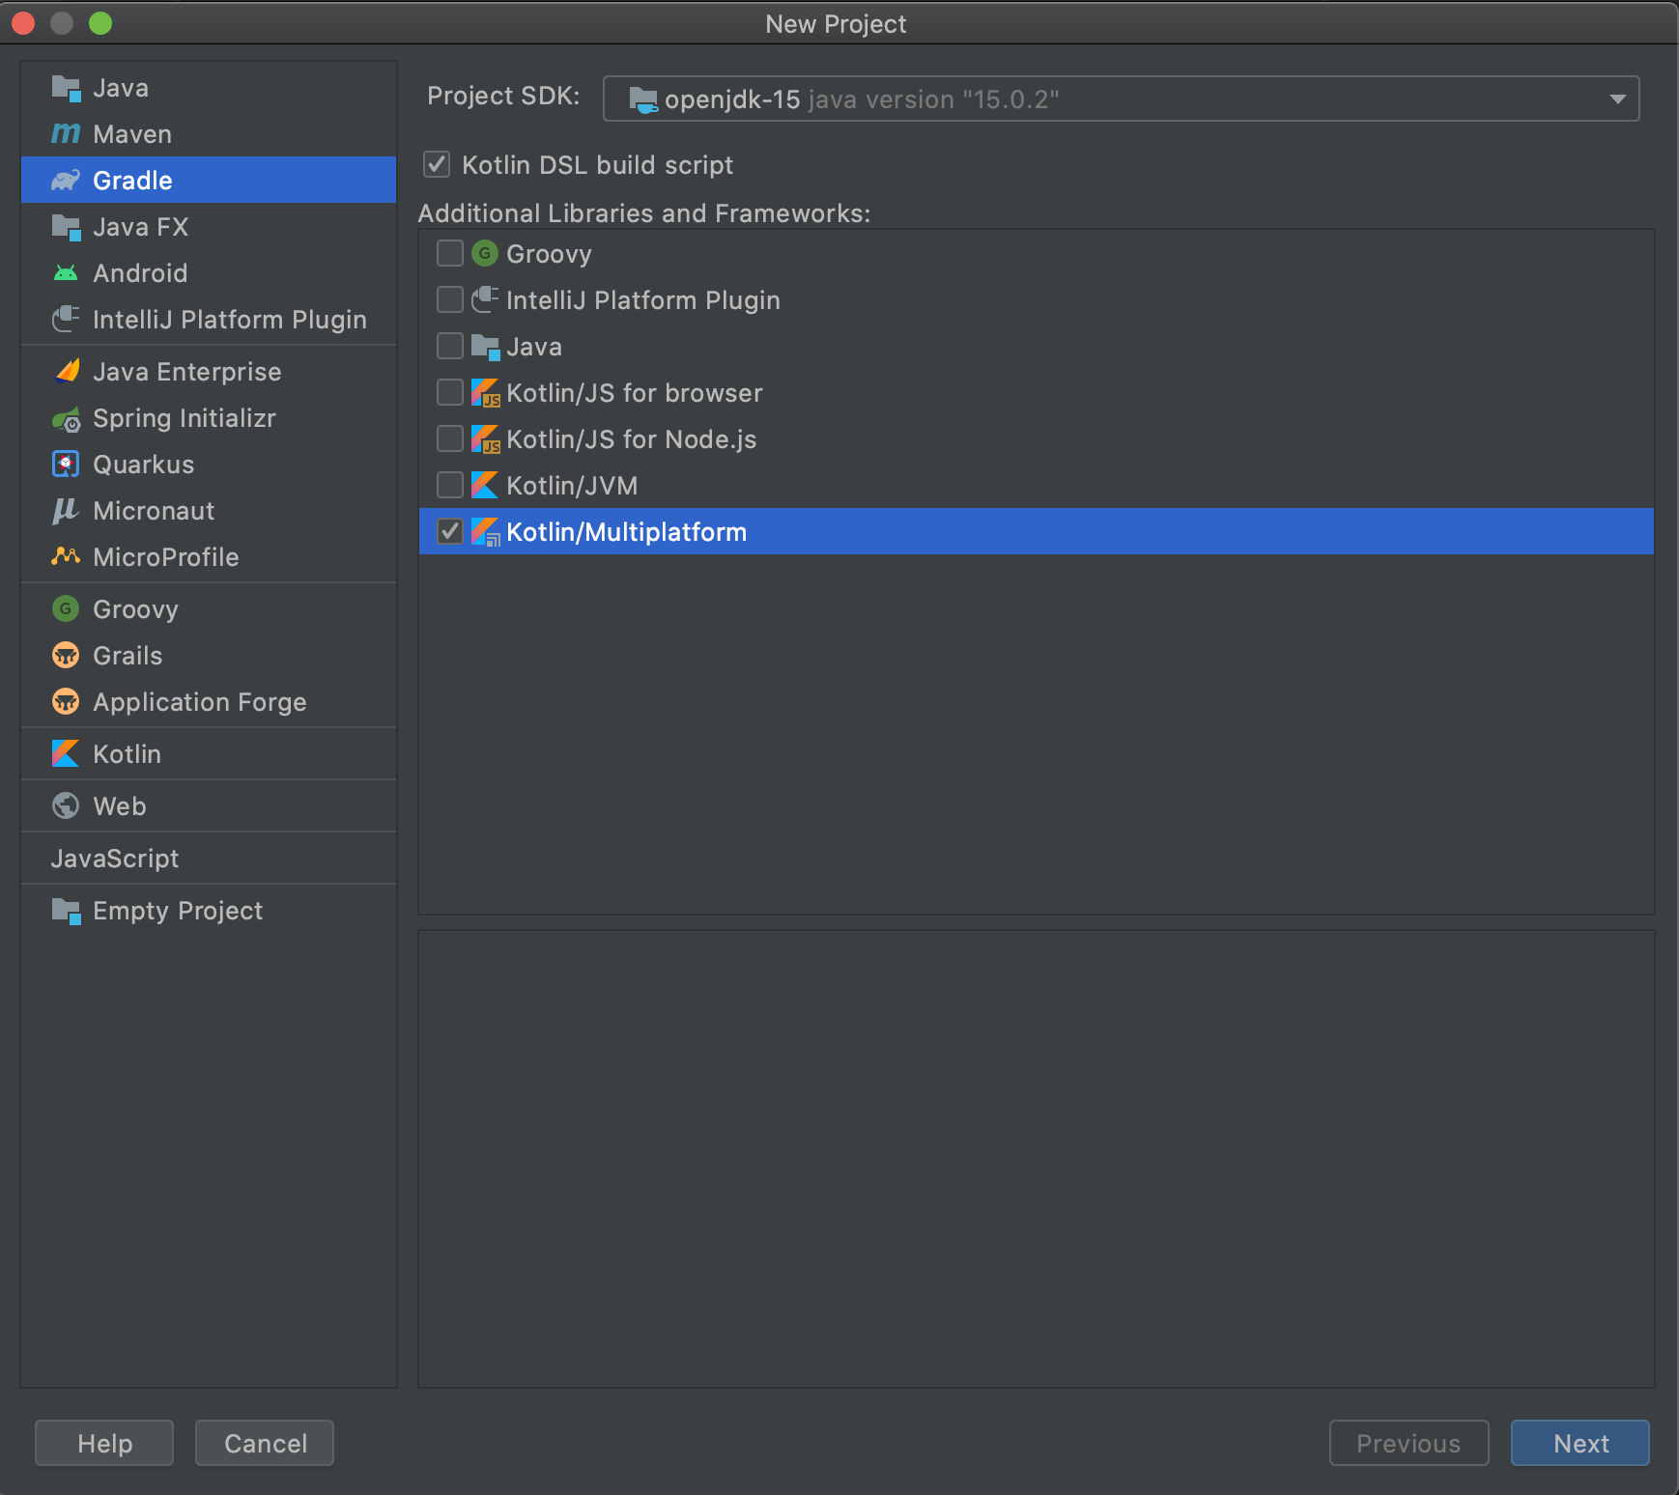Click the Kotlin logo icon in the sidebar
1679x1495 pixels.
(x=66, y=754)
